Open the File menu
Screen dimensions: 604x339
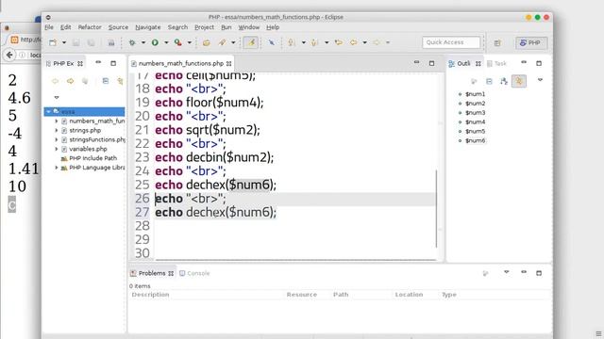click(49, 27)
